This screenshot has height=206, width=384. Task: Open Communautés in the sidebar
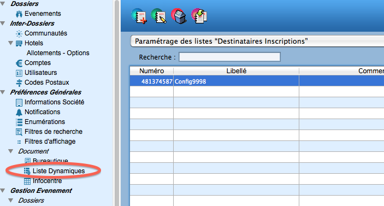(46, 33)
